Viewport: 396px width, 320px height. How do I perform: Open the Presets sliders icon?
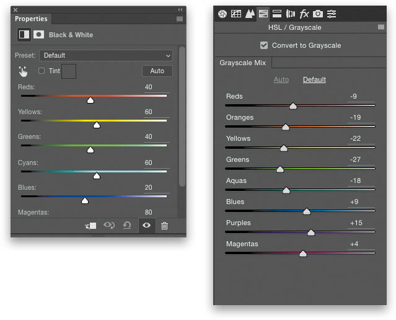pos(332,14)
